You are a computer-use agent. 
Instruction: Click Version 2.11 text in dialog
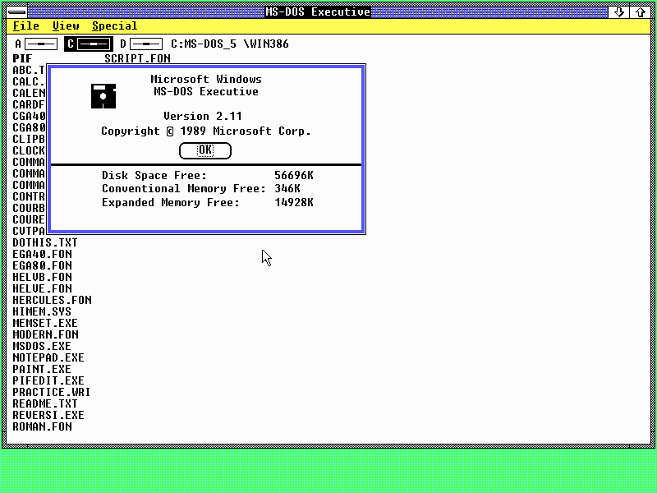[x=202, y=116]
